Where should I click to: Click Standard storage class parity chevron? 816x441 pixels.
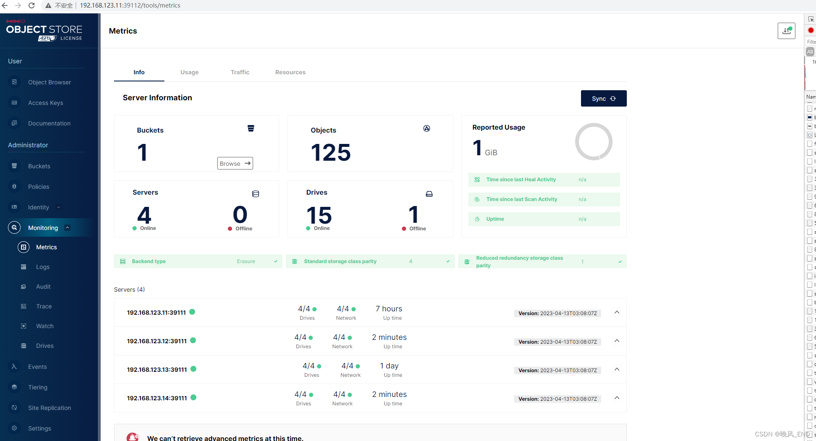448,261
